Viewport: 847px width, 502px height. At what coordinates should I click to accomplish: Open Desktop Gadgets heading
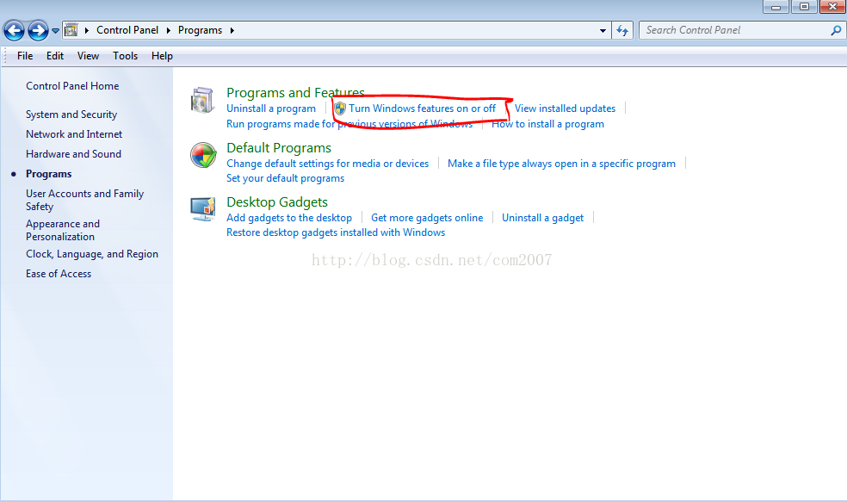[x=277, y=202]
